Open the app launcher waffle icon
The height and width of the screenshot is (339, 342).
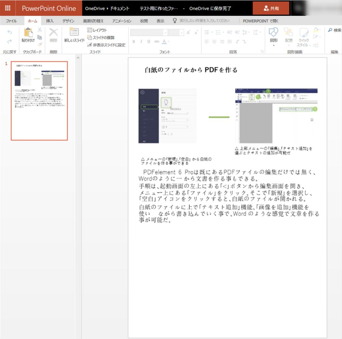point(8,8)
